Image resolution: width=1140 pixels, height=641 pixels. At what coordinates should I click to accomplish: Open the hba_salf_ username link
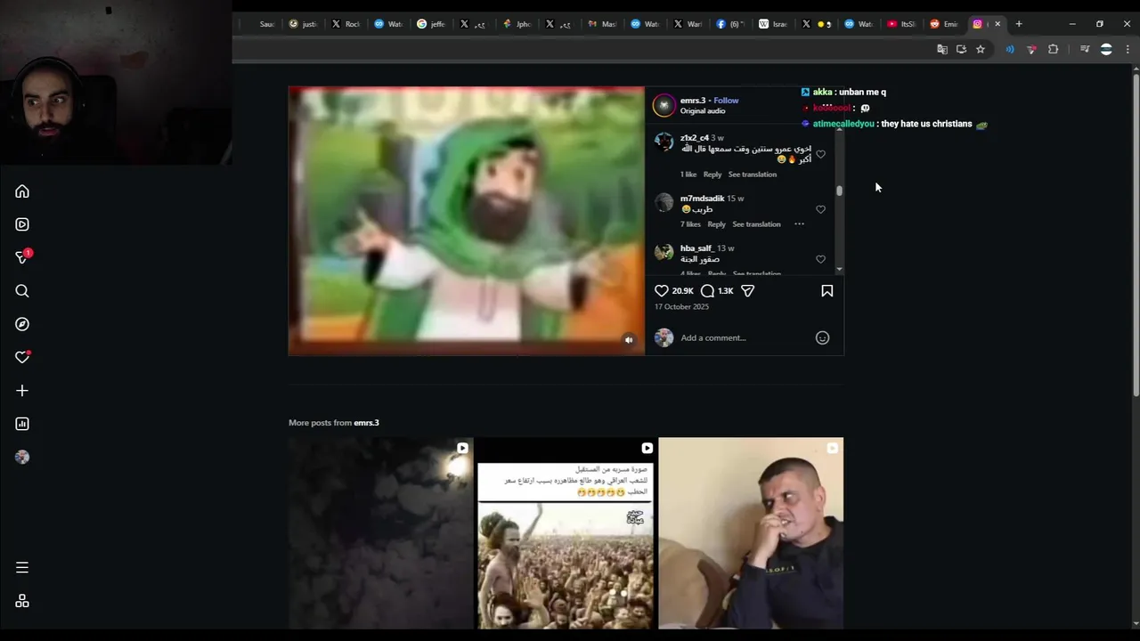(696, 248)
